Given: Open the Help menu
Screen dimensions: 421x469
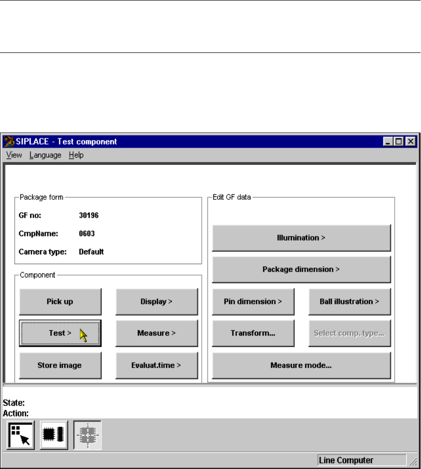Looking at the screenshot, I should 76,155.
